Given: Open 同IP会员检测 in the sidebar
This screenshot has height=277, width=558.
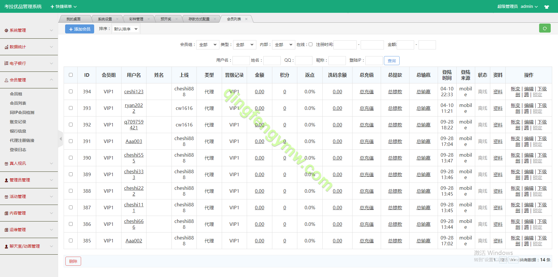Looking at the screenshot, I should click(x=22, y=112).
